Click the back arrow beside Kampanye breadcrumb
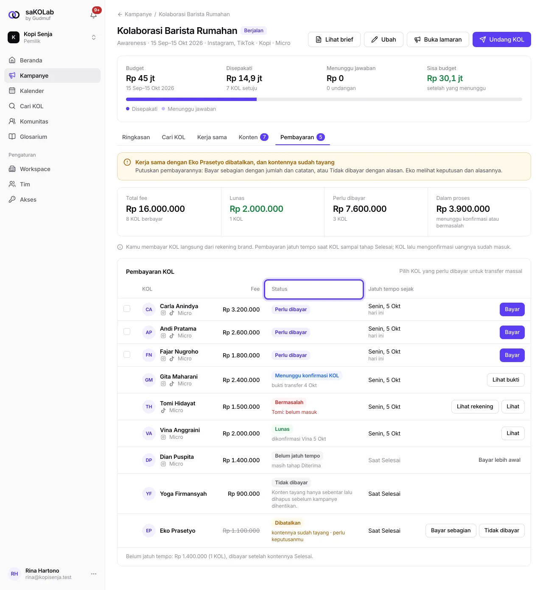 pyautogui.click(x=120, y=14)
